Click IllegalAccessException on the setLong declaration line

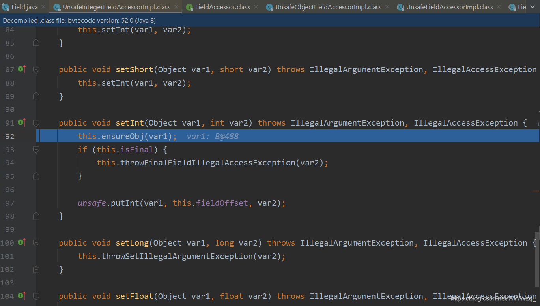click(x=475, y=243)
